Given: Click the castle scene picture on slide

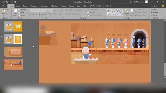Looking at the screenshot, I should [110, 43].
